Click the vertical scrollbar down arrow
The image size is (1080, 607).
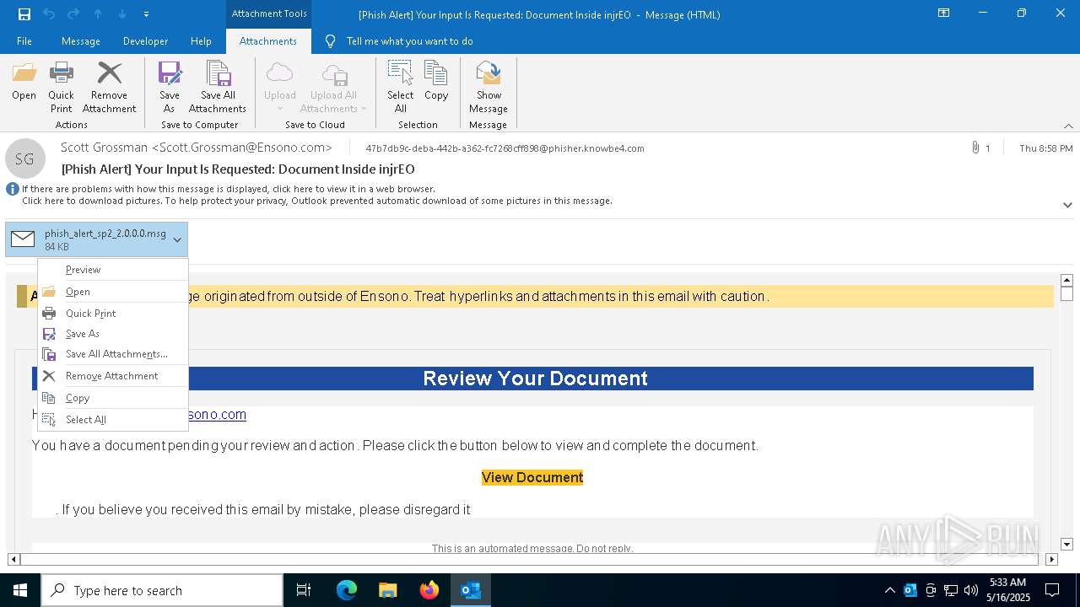click(x=1066, y=545)
